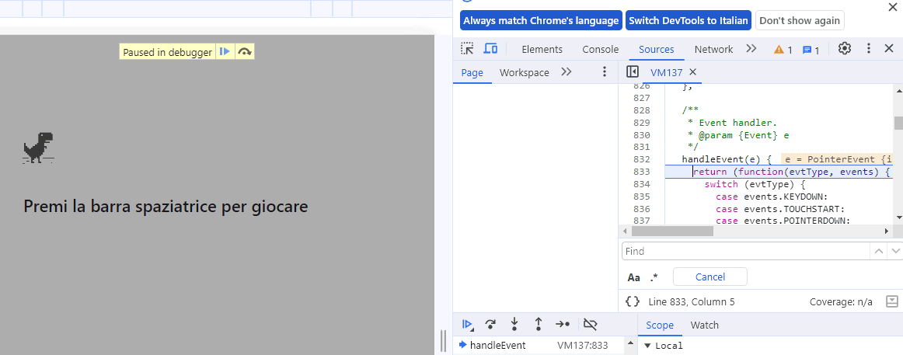Open the Network tab
Viewport: 903px width, 355px height.
(x=713, y=50)
